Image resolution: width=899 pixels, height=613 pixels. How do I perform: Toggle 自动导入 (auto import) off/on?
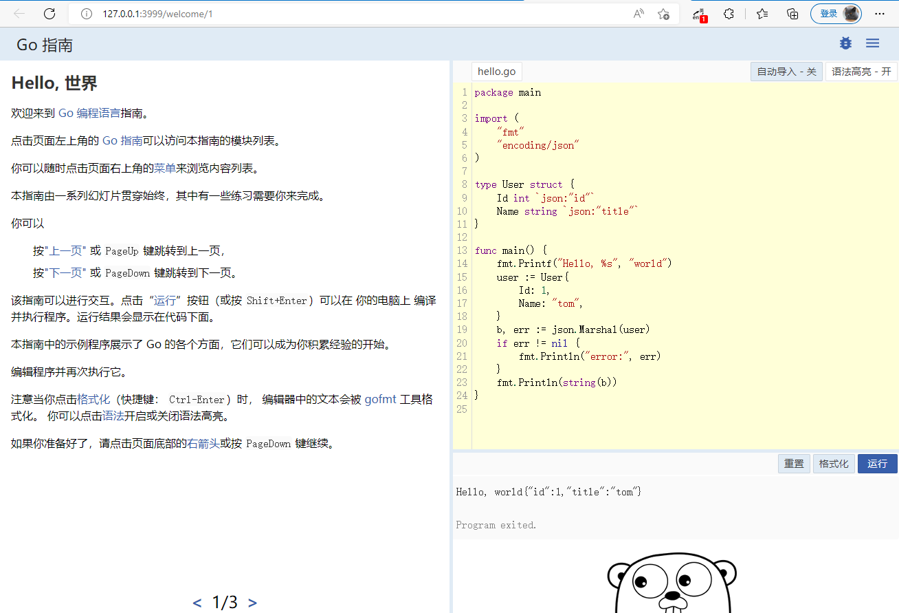(786, 72)
